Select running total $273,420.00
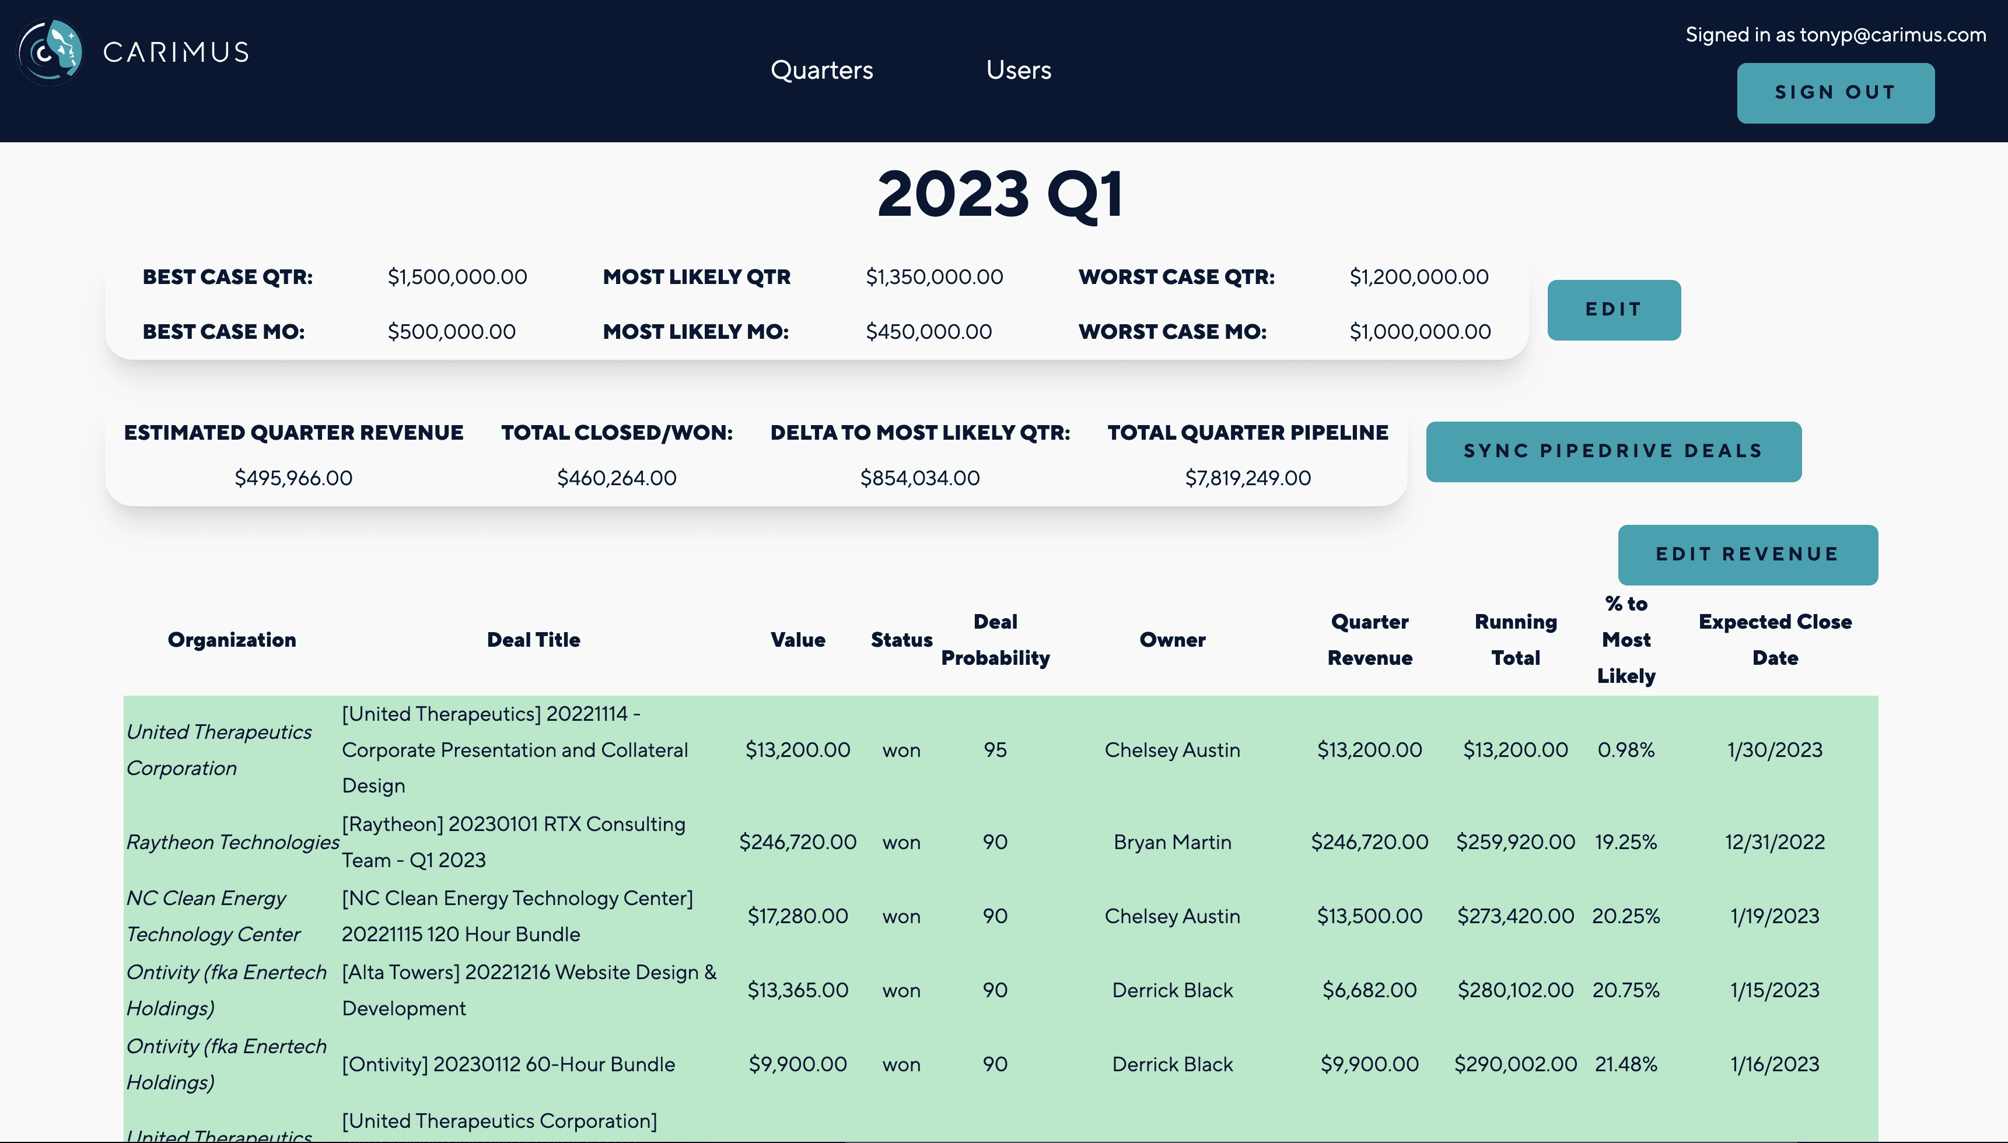Screen dimensions: 2008x1143 (1516, 916)
